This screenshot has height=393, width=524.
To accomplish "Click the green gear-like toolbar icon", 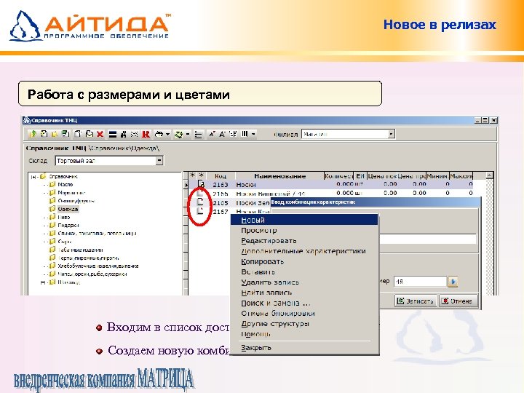I will (x=179, y=135).
